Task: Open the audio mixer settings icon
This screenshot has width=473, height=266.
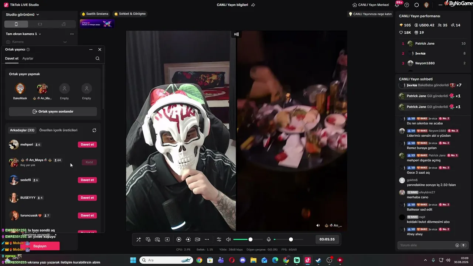Action: point(219,239)
